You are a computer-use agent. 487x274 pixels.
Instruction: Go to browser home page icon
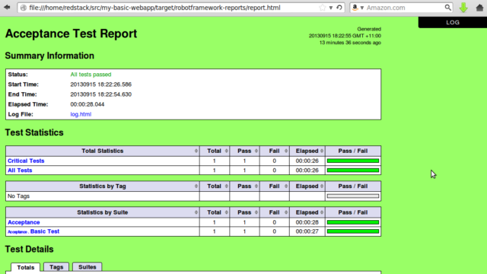point(479,8)
